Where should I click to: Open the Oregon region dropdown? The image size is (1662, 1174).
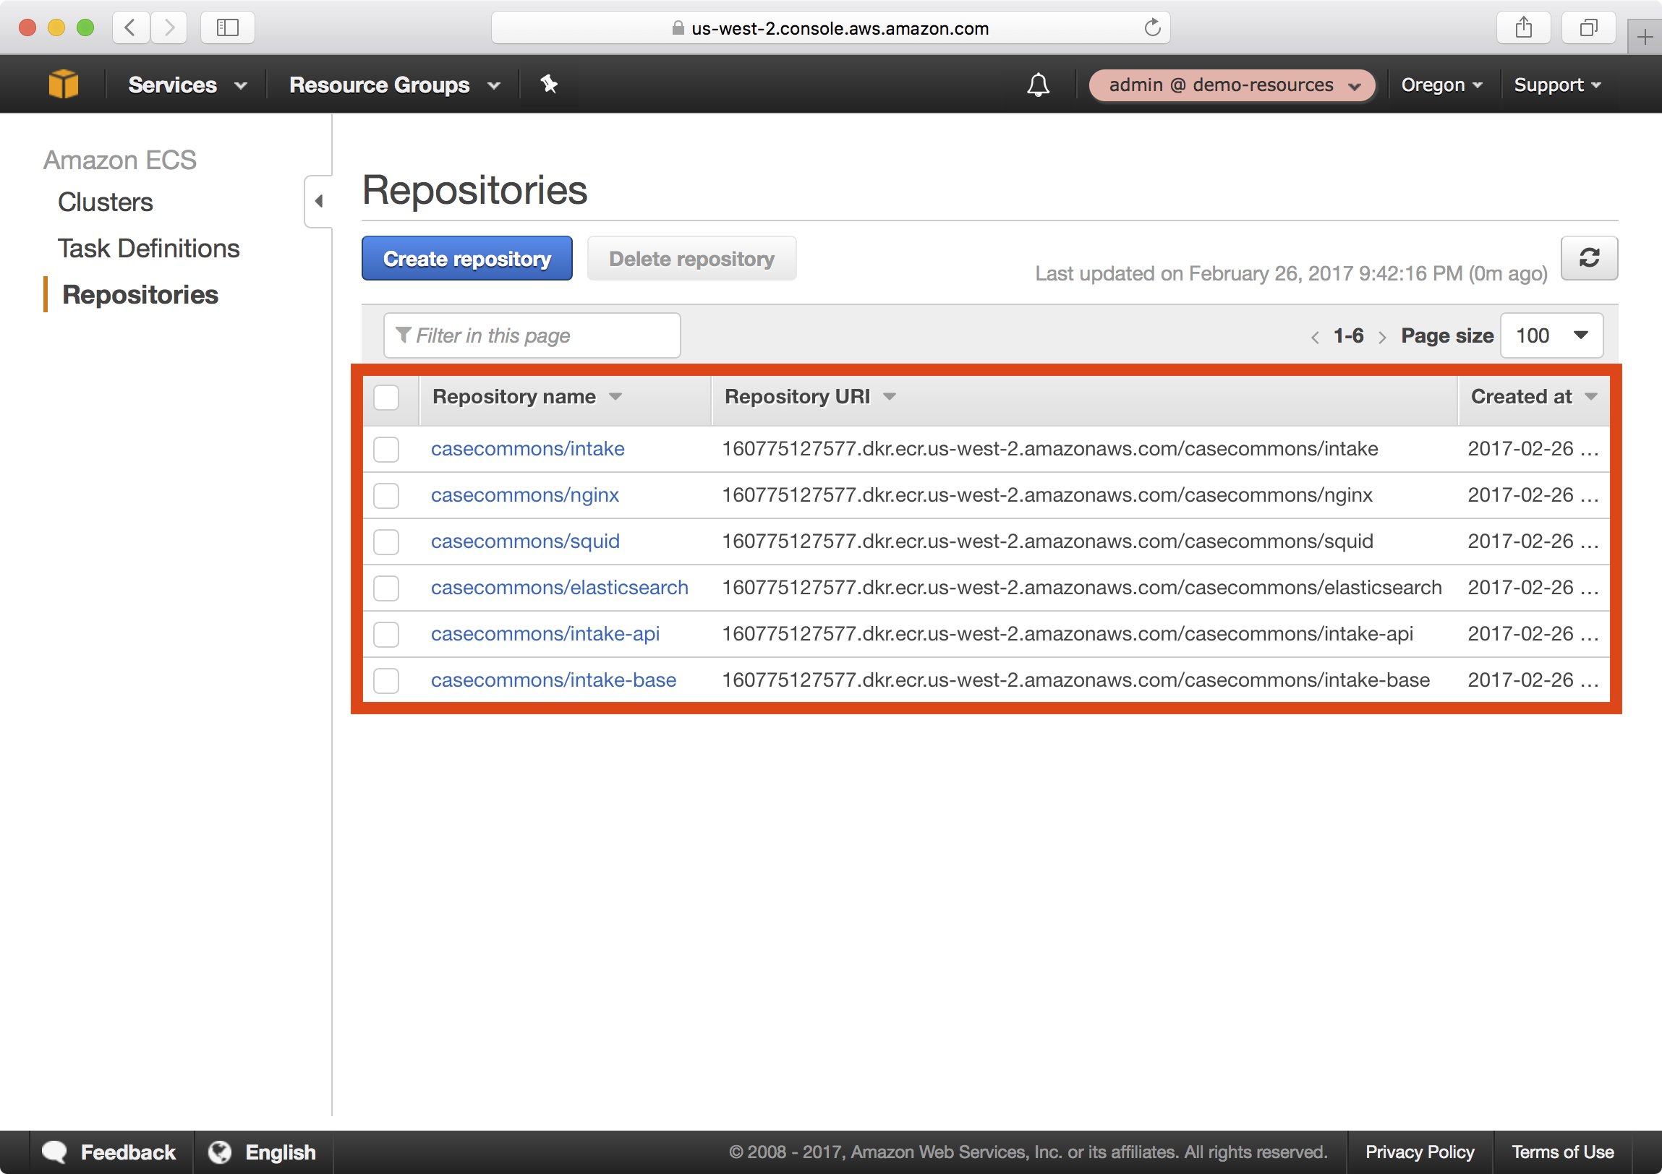click(x=1441, y=85)
